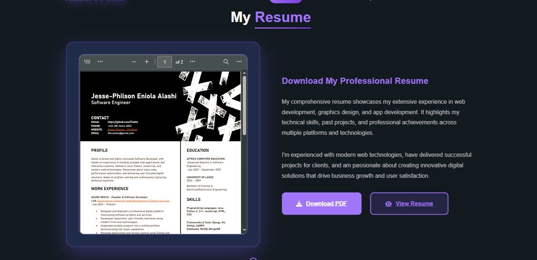Open the more-options dots after "of 2"

(192, 62)
